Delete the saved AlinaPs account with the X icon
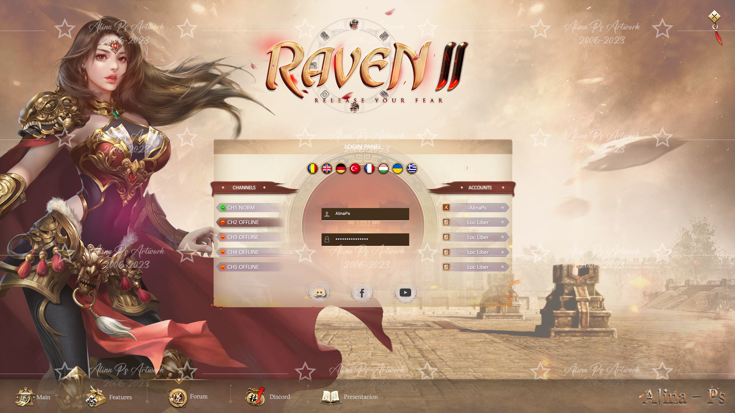The height and width of the screenshot is (413, 735). tap(446, 207)
